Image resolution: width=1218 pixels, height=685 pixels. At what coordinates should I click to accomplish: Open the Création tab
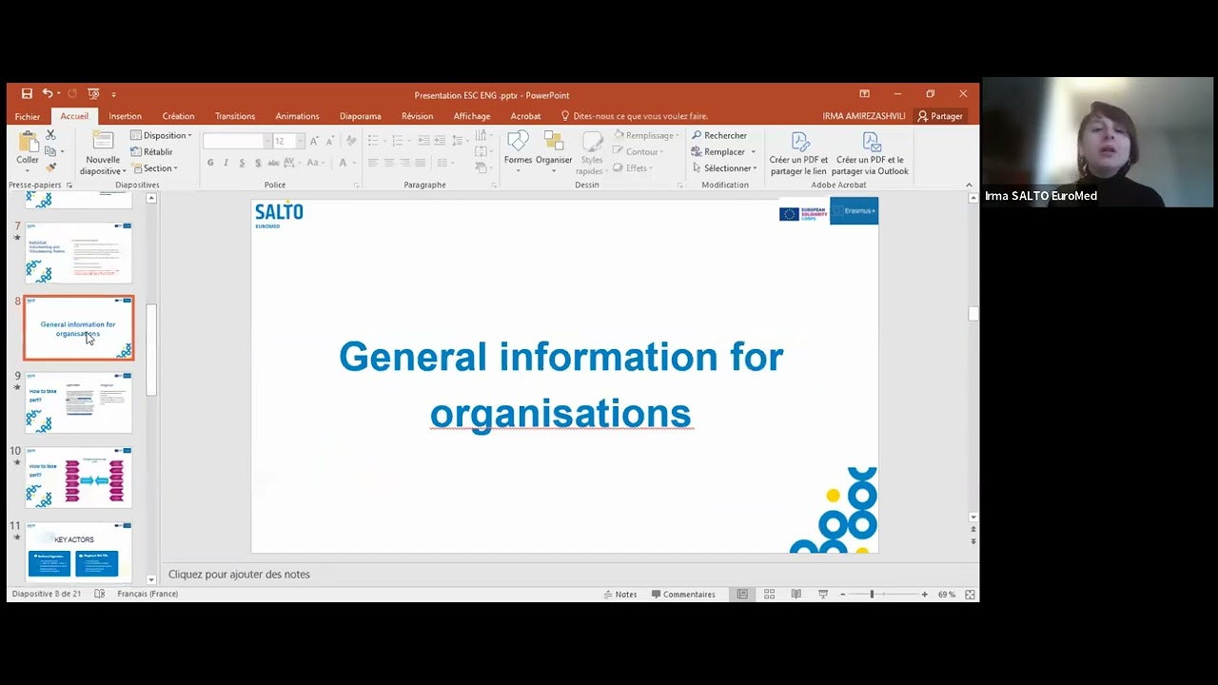pos(178,116)
